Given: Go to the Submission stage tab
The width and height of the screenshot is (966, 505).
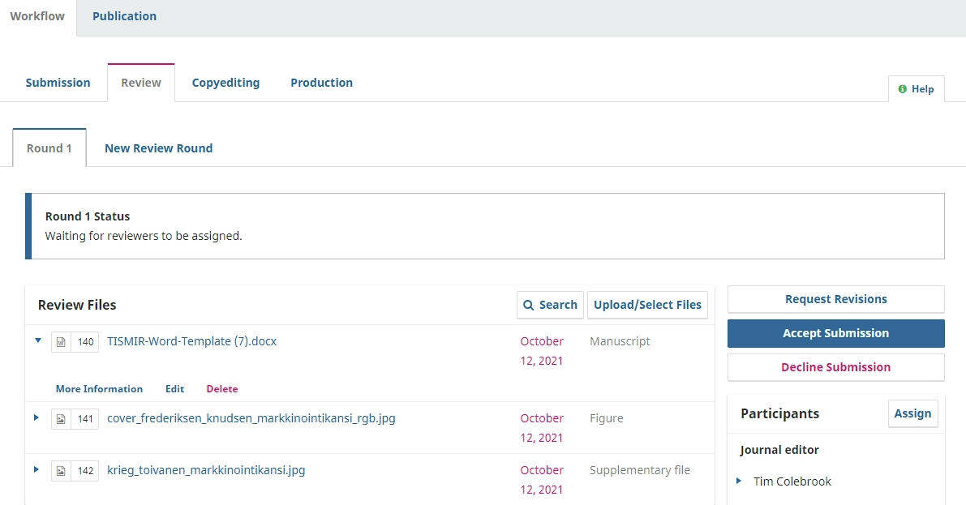Looking at the screenshot, I should [x=58, y=83].
